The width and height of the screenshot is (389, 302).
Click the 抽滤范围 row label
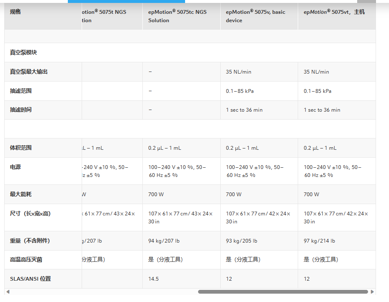click(x=21, y=91)
